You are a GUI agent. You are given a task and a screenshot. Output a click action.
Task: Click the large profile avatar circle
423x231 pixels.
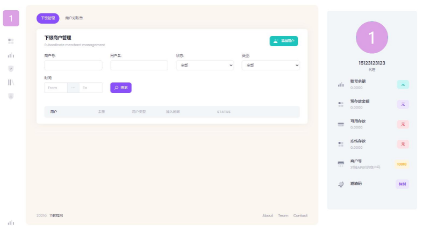[x=371, y=38]
